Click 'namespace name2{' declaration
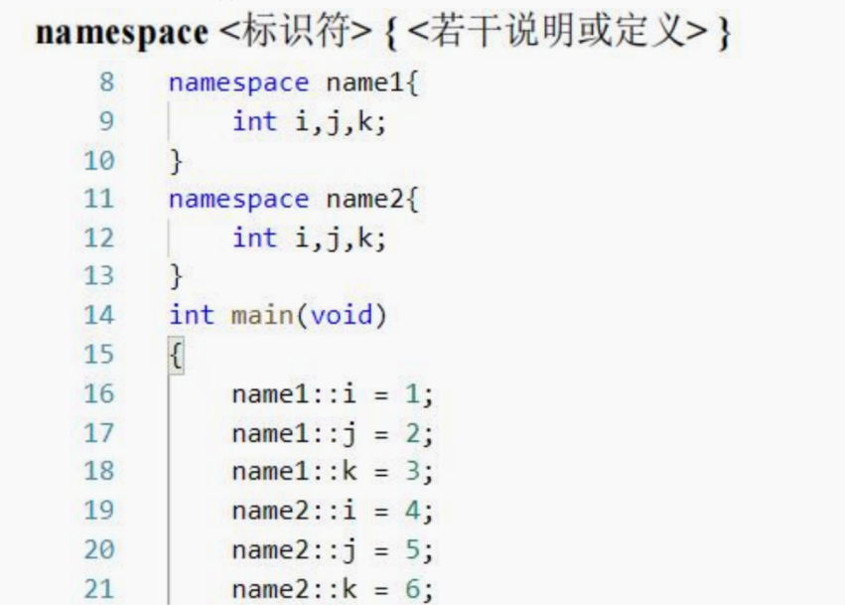 click(293, 200)
